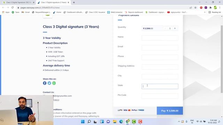Open Reading list

point(215,12)
